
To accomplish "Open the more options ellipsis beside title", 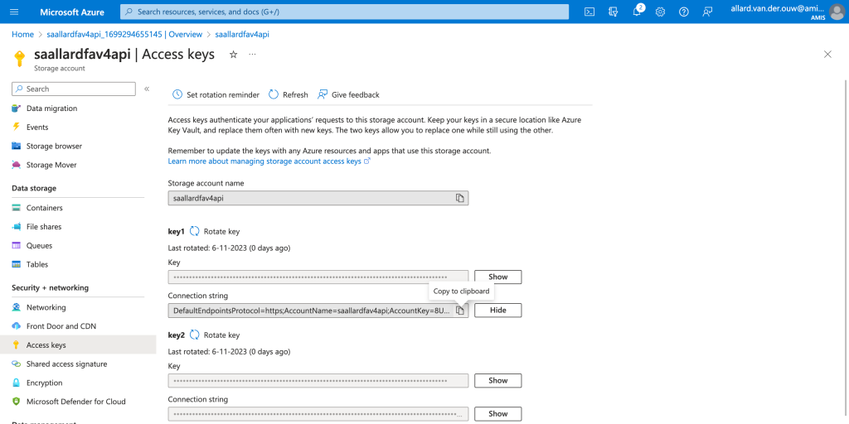I will click(252, 55).
